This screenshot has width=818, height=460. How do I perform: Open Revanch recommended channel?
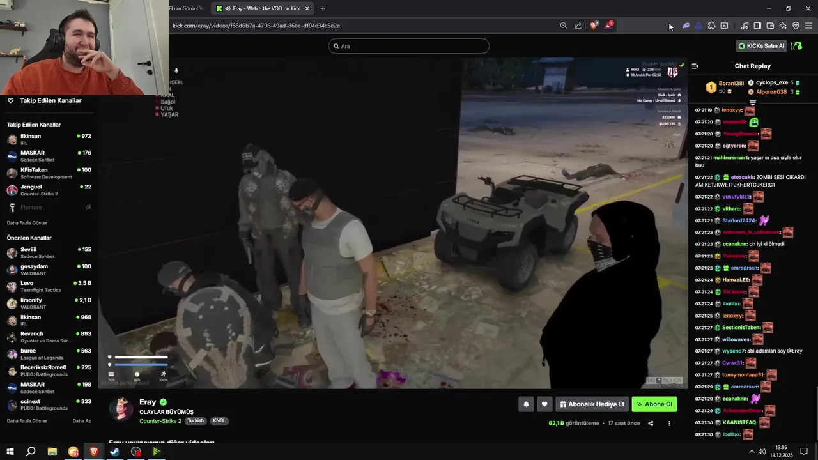coord(49,337)
